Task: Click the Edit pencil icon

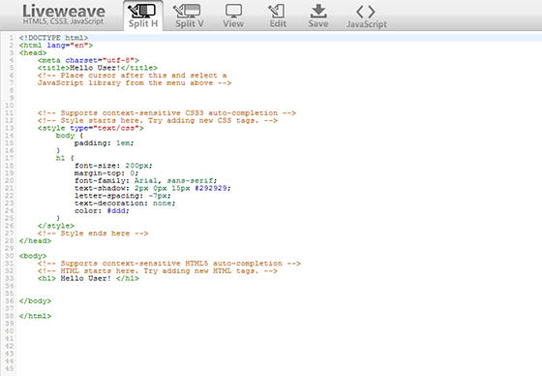Action: click(x=277, y=11)
